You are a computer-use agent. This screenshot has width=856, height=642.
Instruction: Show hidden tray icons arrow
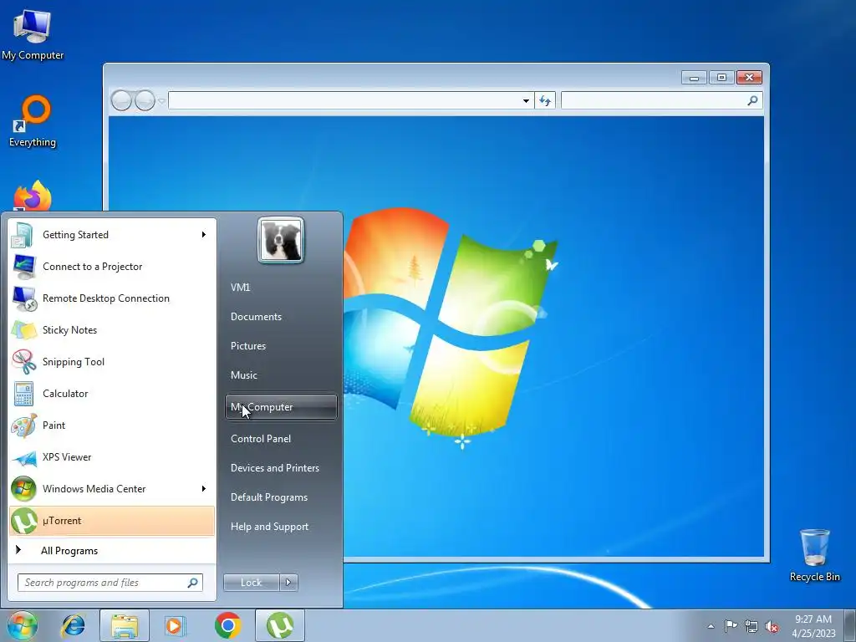point(711,627)
